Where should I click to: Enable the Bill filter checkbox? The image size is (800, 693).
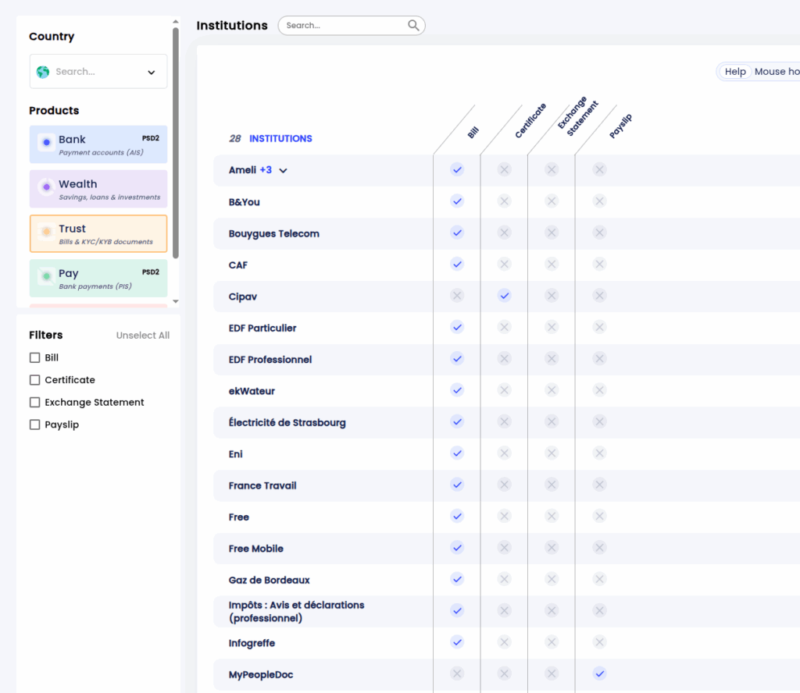click(x=34, y=357)
